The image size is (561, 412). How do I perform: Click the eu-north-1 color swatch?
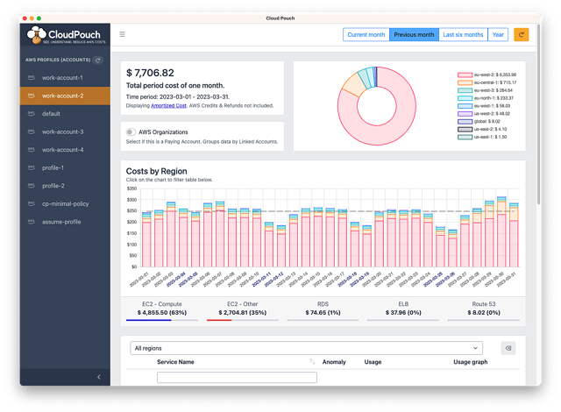465,98
